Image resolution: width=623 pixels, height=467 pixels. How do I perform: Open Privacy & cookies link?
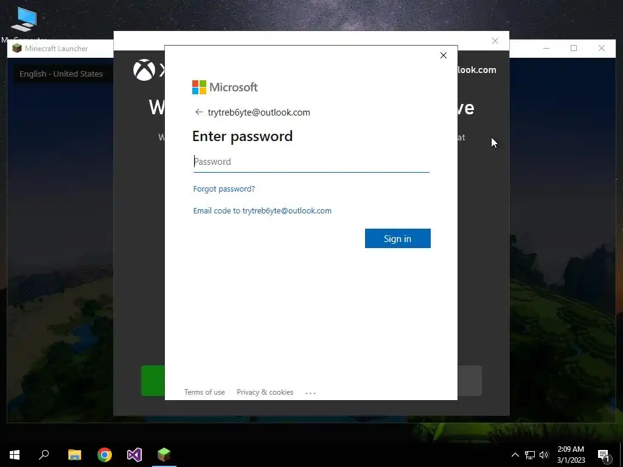[x=265, y=392]
